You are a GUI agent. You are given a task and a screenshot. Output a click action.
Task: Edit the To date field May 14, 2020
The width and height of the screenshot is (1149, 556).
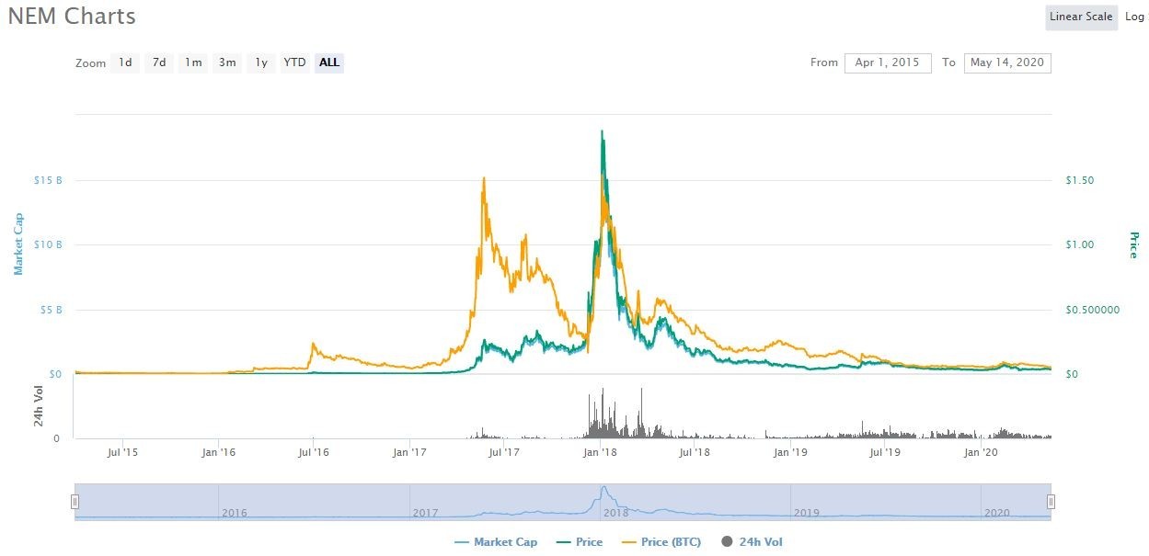1007,62
